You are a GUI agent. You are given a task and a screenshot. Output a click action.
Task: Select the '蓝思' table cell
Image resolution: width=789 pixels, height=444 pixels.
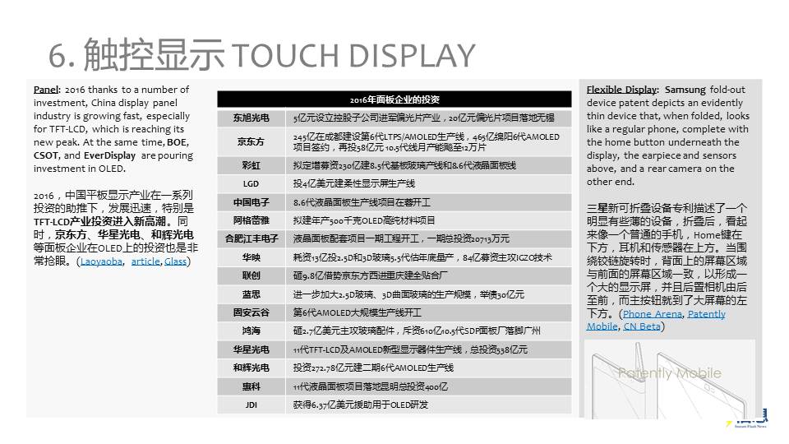tap(251, 294)
